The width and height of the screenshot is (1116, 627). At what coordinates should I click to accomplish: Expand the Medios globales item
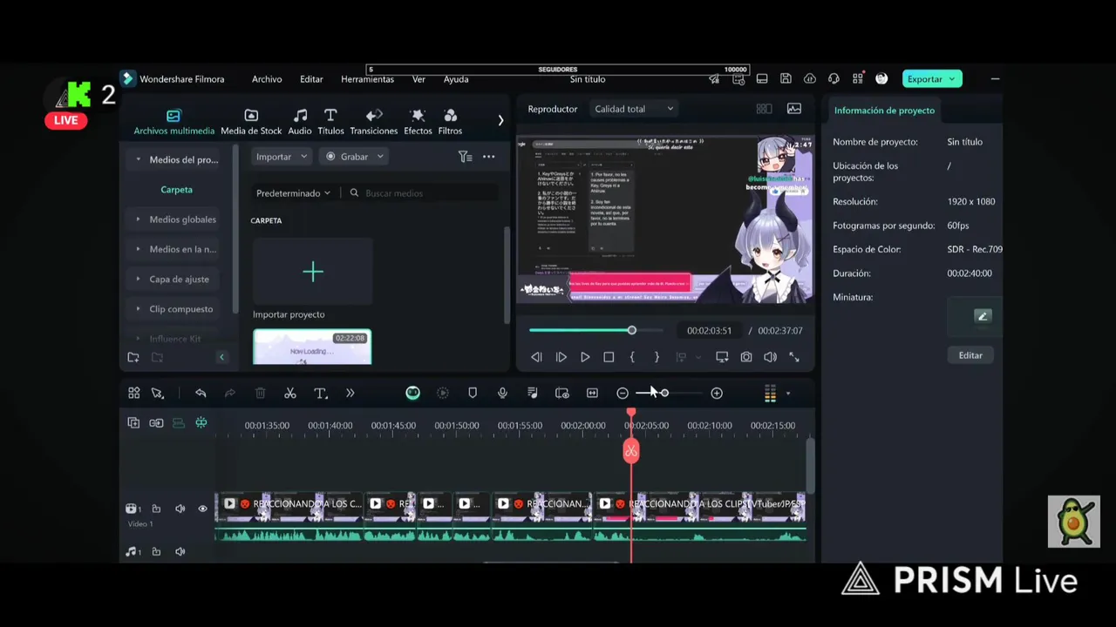138,219
